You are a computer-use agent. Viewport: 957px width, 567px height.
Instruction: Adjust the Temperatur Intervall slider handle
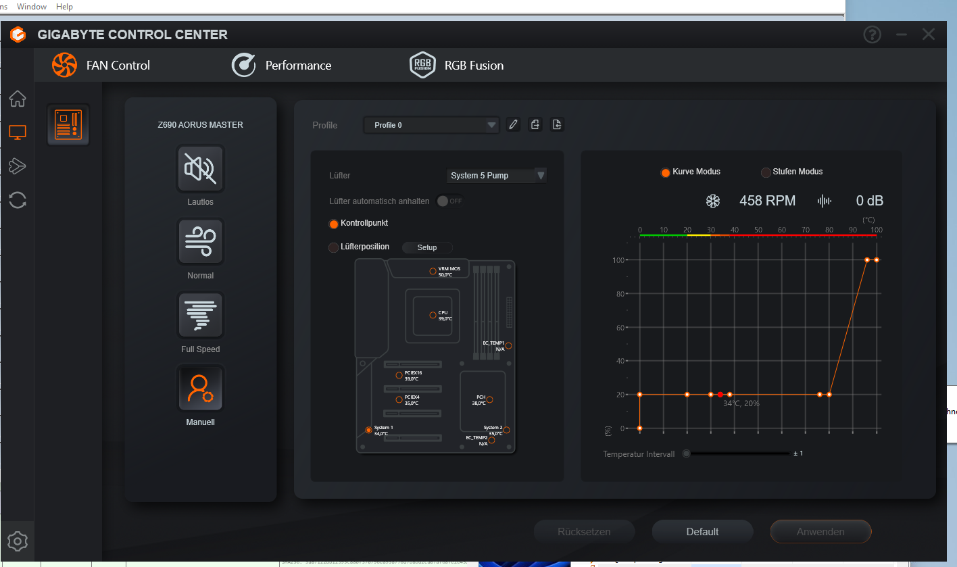click(687, 453)
